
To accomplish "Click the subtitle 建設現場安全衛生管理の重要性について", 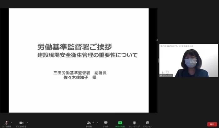I will click(87, 56).
